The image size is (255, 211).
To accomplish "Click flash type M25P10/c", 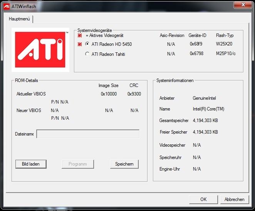I will coord(226,54).
